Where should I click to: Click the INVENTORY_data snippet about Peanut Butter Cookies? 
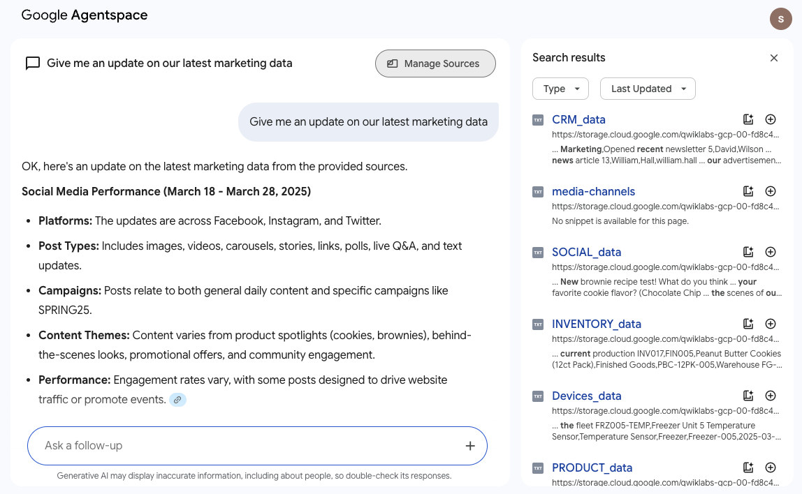point(667,359)
